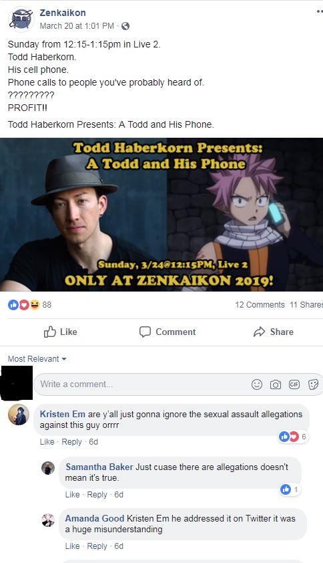This screenshot has width=323, height=563.
Task: Share the Zenkaikon post
Action: point(274,332)
